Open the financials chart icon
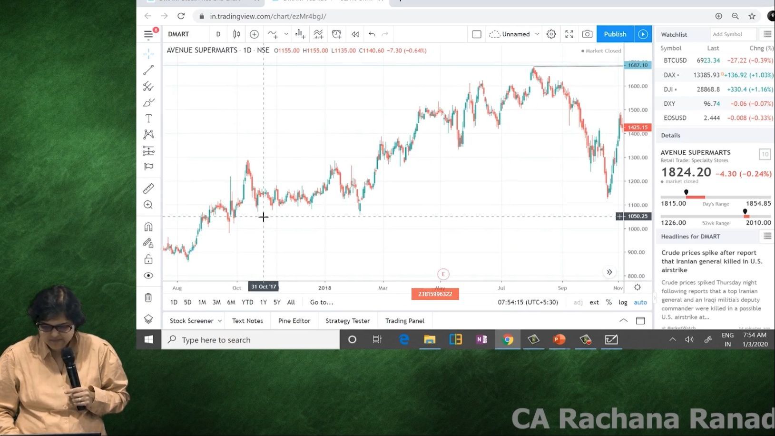Image resolution: width=775 pixels, height=436 pixels. [300, 34]
